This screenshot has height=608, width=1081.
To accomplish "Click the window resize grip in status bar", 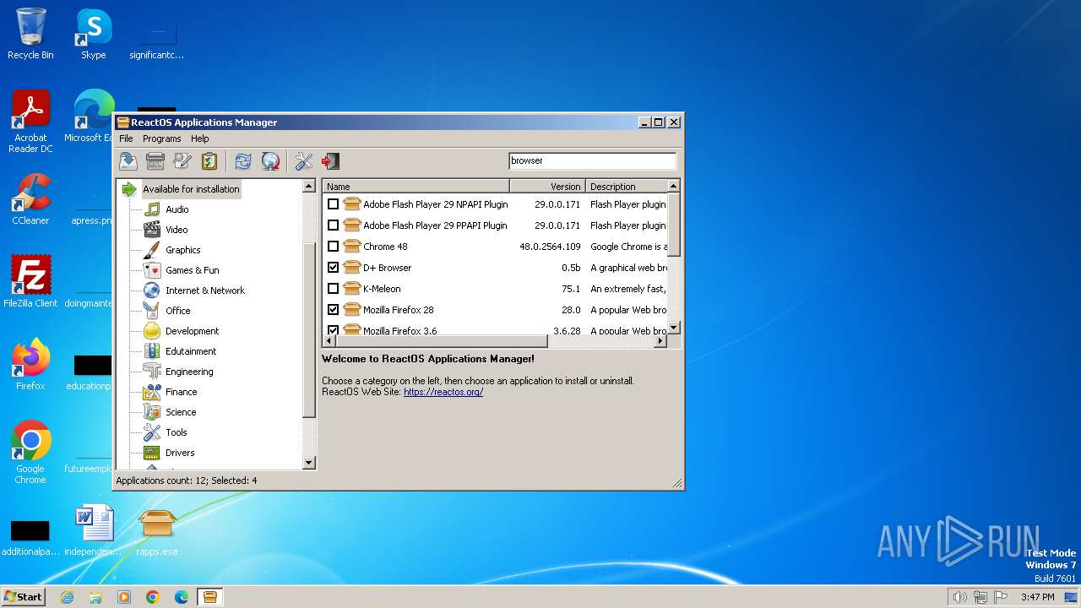I will [x=676, y=483].
